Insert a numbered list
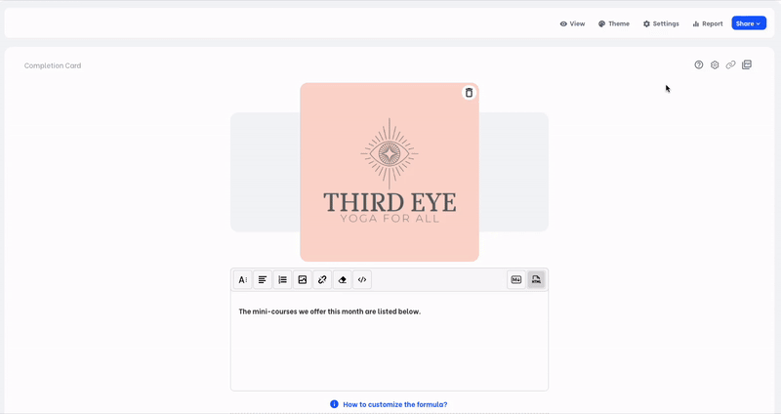Screen dimensions: 781x414 [282, 280]
